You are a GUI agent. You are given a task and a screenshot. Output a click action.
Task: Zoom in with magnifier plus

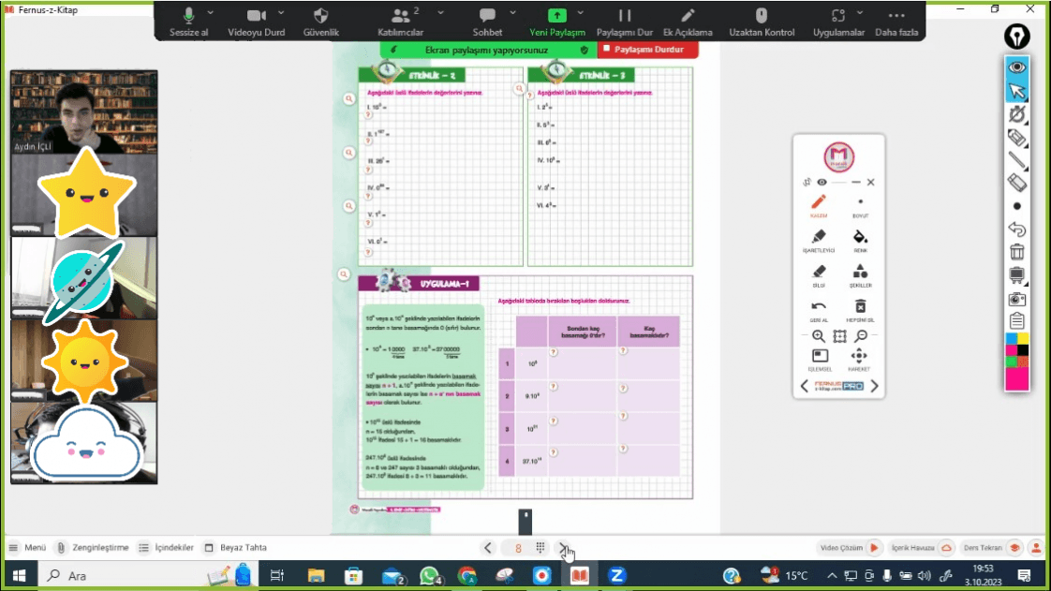(819, 335)
